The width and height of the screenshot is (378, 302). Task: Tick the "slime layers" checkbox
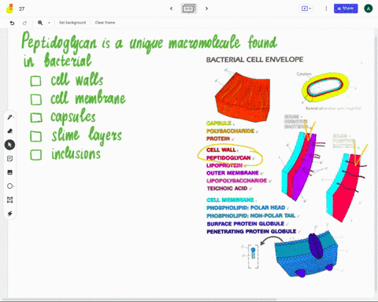point(36,136)
